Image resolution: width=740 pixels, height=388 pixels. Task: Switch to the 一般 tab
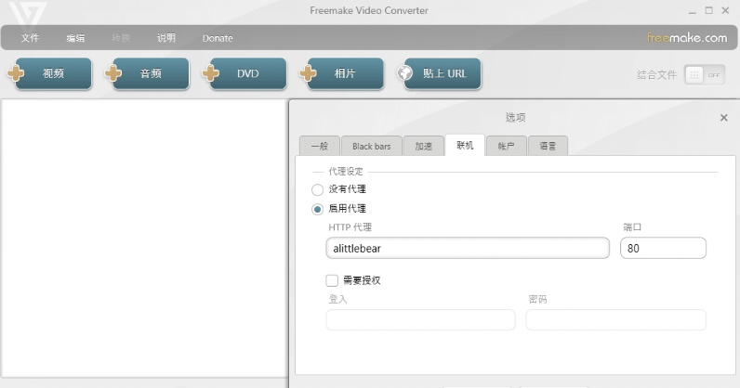(x=320, y=146)
